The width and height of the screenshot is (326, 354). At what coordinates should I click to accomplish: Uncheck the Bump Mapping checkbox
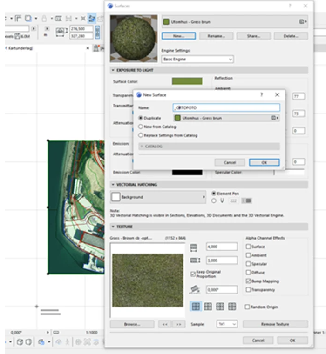[248, 281]
